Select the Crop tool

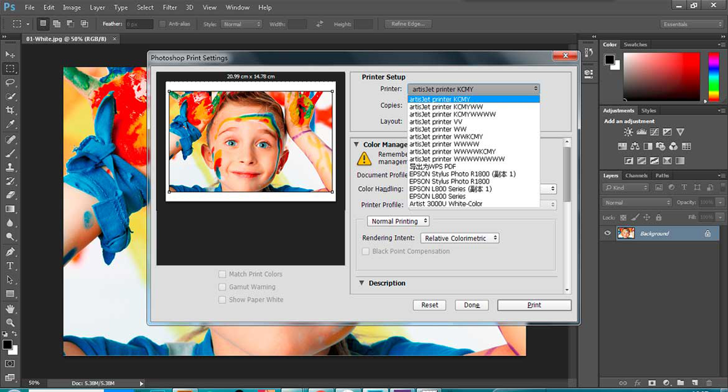[x=10, y=110]
